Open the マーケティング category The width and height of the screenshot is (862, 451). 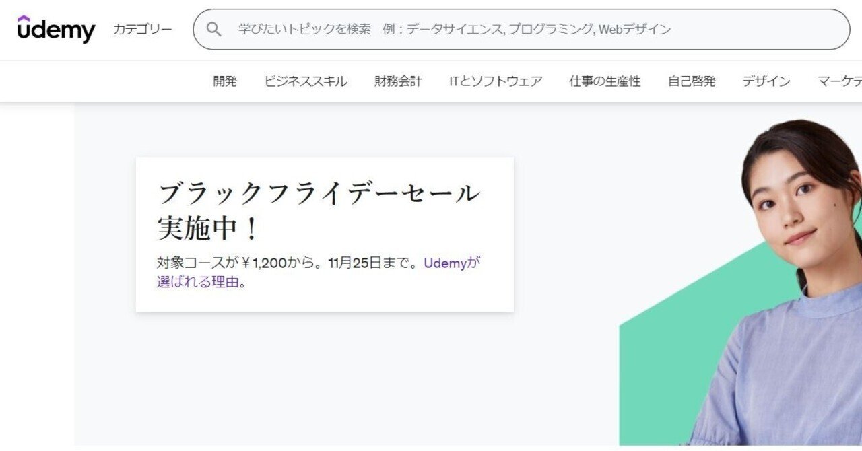(x=840, y=81)
